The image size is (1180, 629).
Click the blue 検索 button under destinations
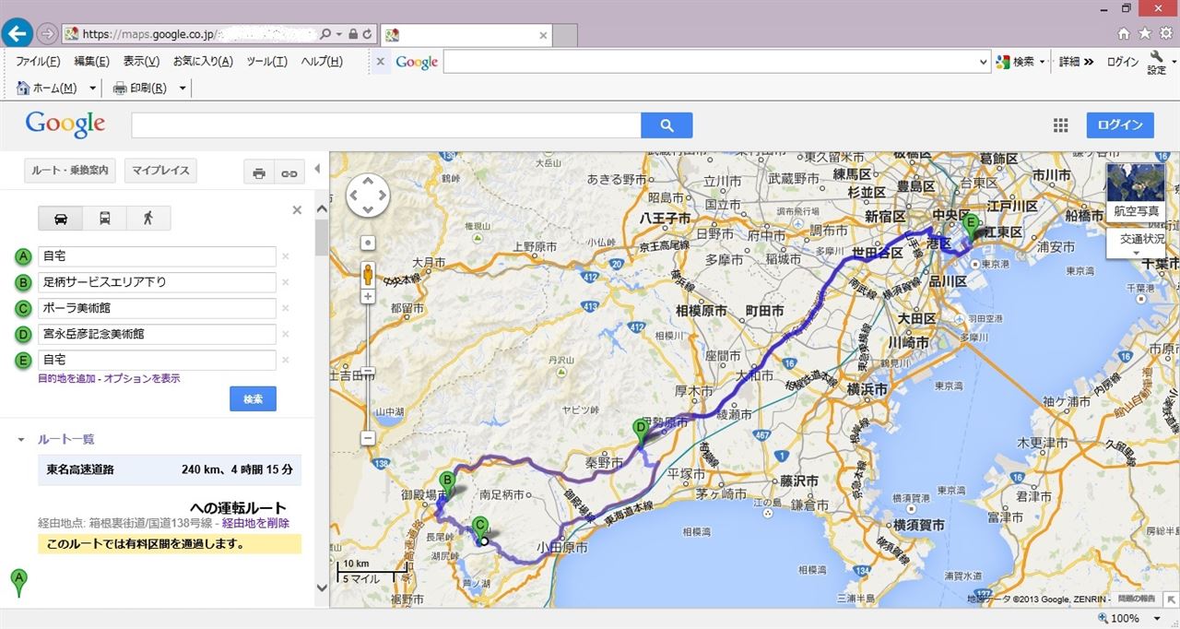click(253, 398)
